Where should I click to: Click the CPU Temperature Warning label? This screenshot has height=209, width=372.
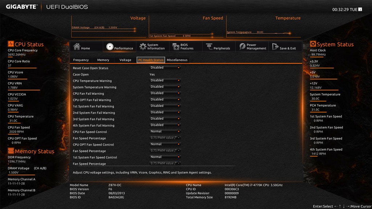(x=92, y=81)
